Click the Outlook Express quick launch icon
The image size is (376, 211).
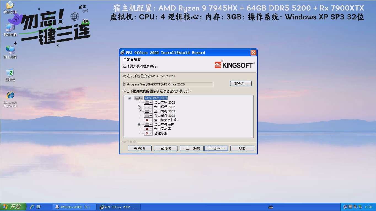(x=38, y=207)
